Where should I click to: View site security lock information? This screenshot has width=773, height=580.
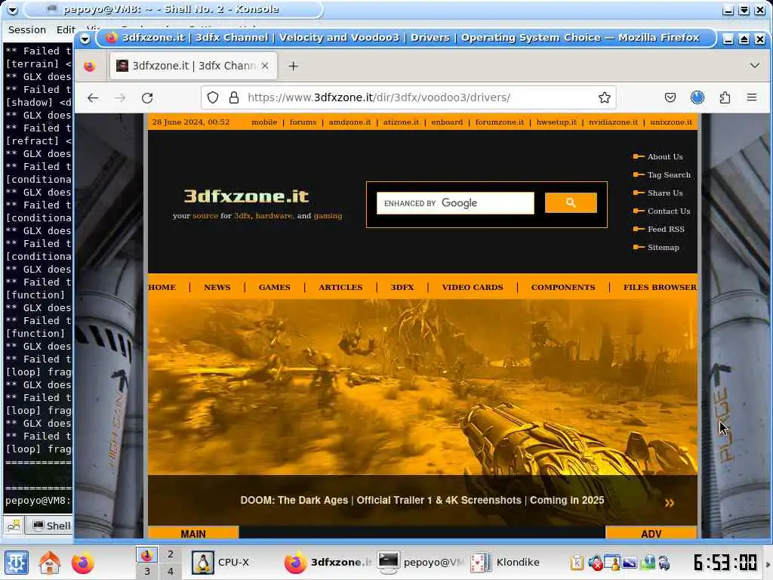pyautogui.click(x=234, y=97)
